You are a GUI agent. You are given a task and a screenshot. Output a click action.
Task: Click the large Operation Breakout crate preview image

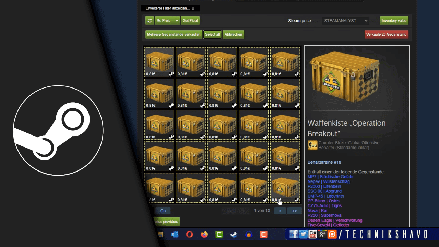click(x=344, y=78)
